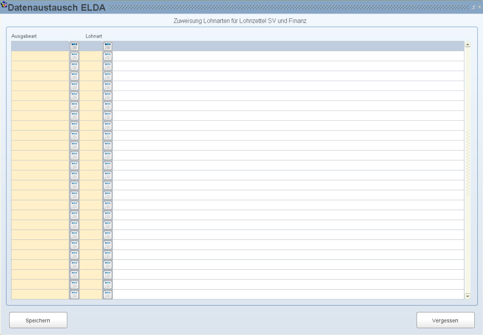
Task: Open Ausgabeart lookup in the highlighted row
Action: 74,46
